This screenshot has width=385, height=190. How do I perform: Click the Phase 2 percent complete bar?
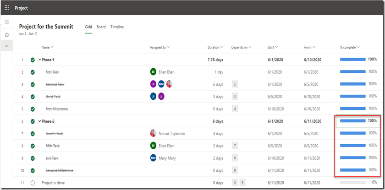[352, 121]
